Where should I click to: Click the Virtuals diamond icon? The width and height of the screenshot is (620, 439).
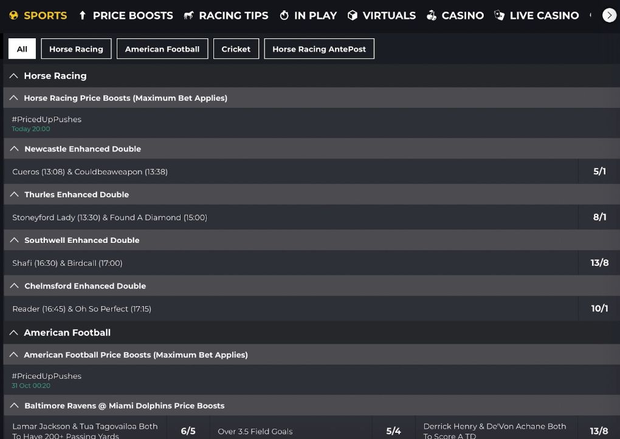pyautogui.click(x=353, y=15)
